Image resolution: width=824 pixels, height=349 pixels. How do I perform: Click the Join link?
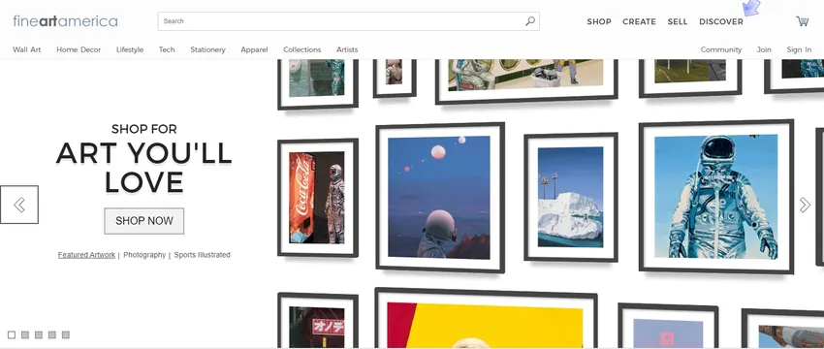click(764, 49)
